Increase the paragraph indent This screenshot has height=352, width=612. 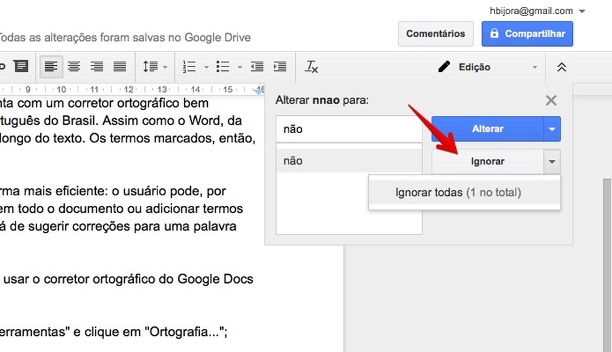280,67
